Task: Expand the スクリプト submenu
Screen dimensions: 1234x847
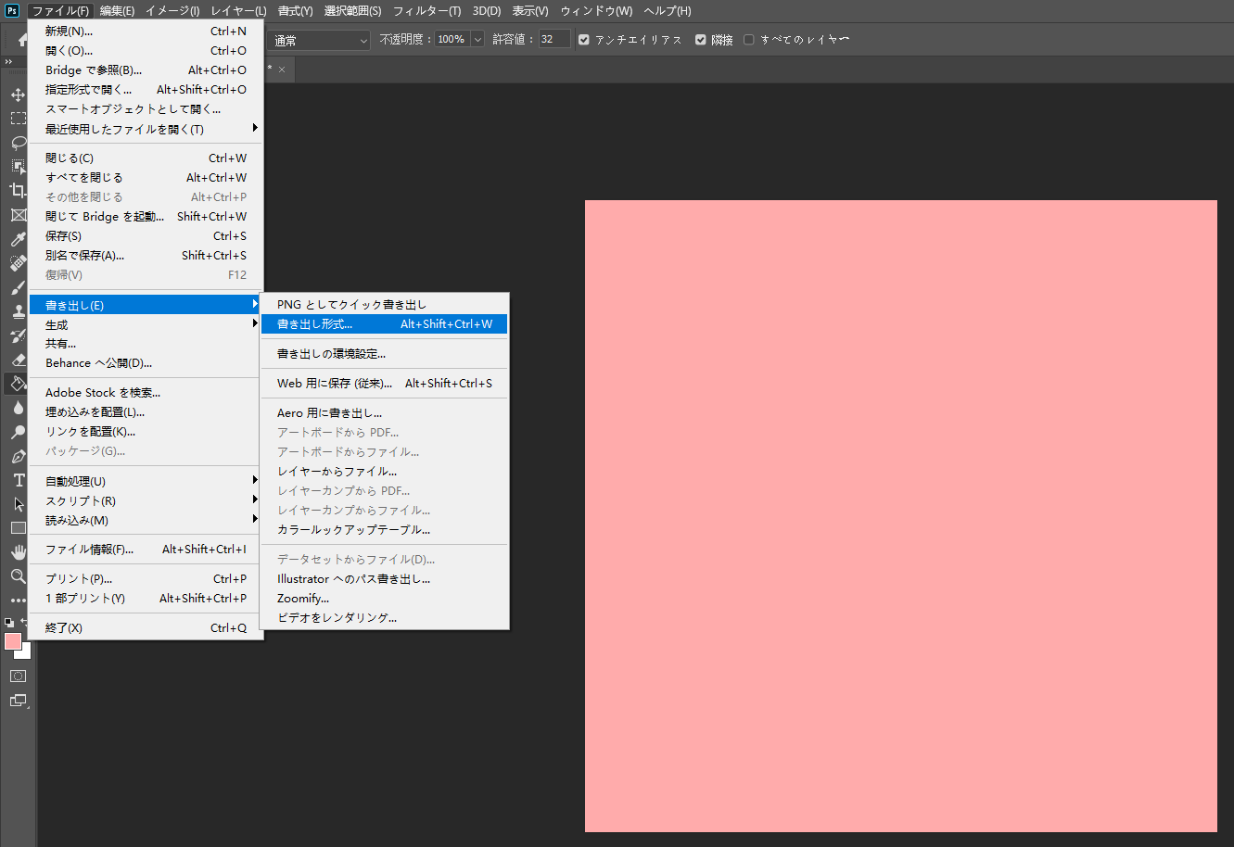Action: pos(146,500)
